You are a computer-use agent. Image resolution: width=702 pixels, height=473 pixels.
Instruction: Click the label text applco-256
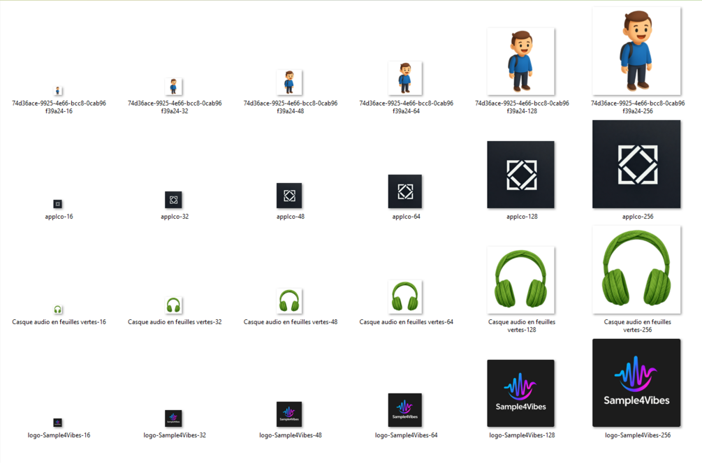click(x=638, y=217)
